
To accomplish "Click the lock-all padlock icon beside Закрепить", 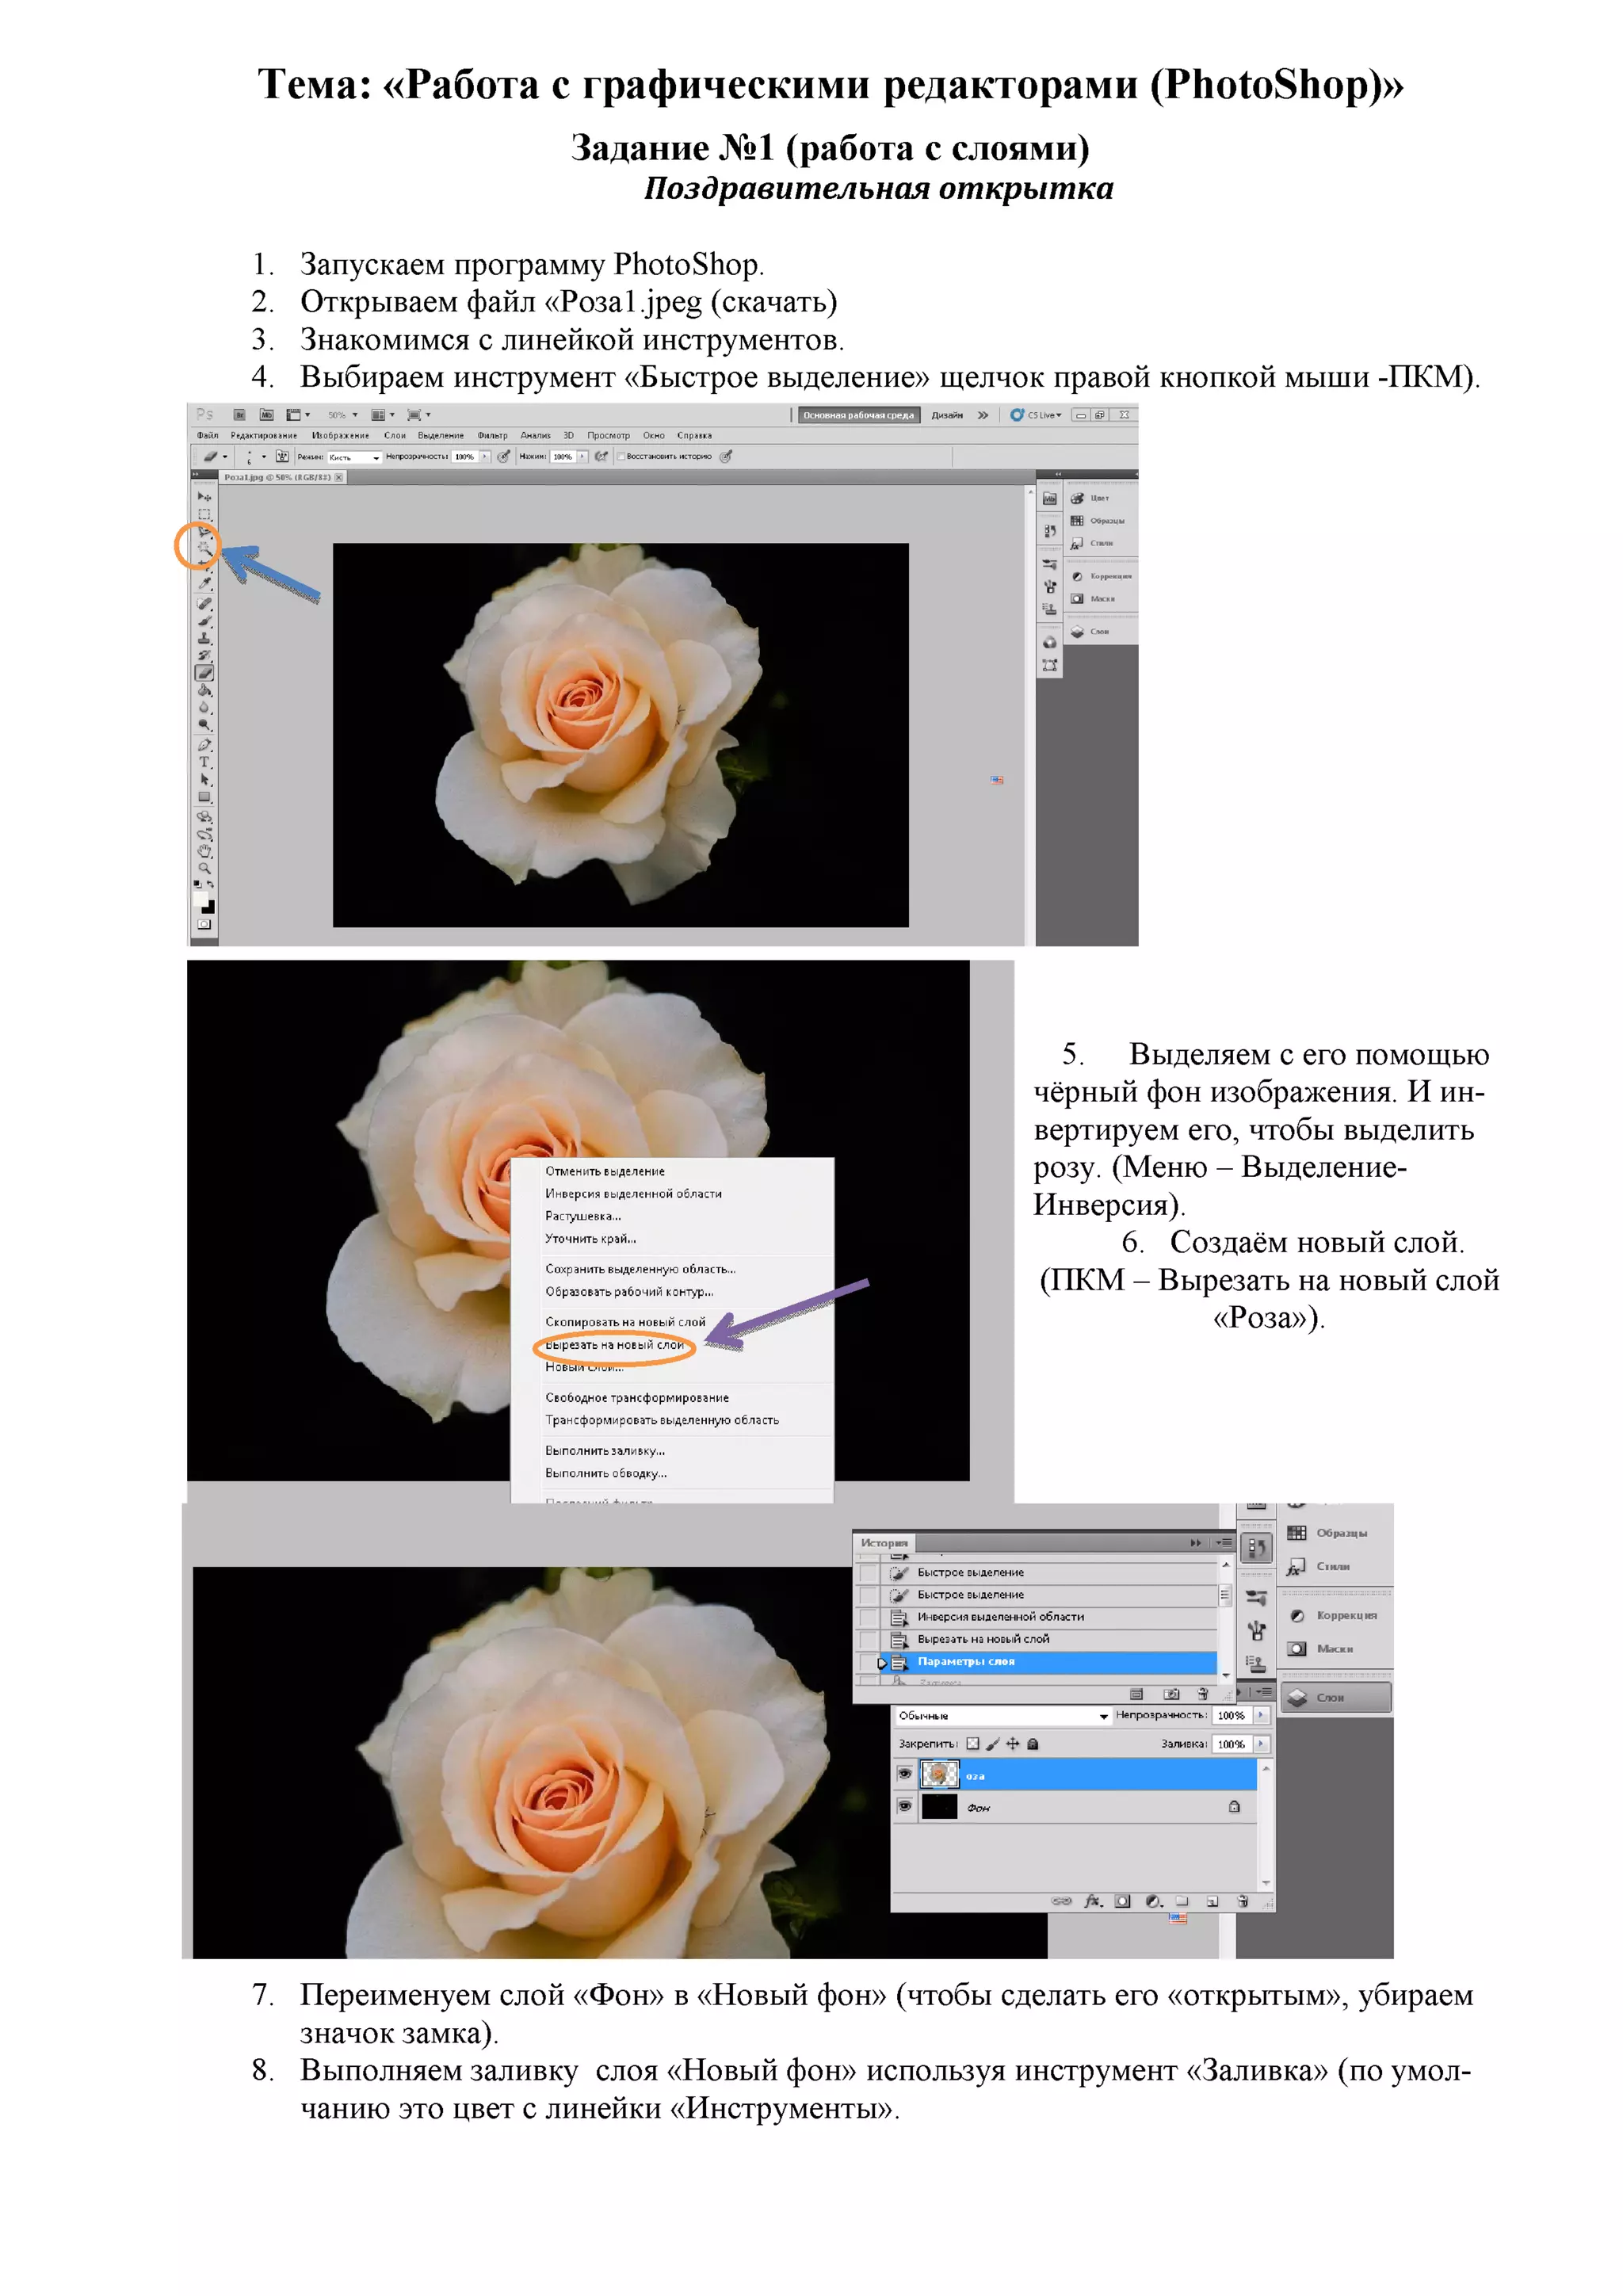I will tap(1033, 1744).
